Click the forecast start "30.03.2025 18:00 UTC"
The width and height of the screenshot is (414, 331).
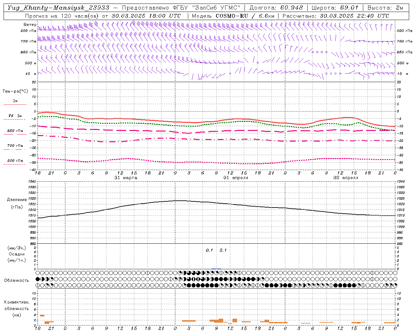pos(146,16)
